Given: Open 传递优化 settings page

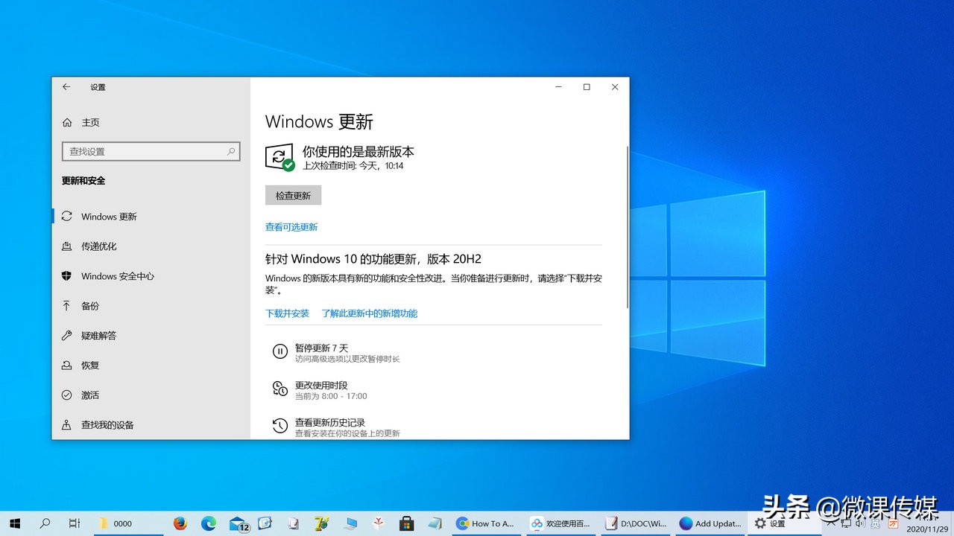Looking at the screenshot, I should [99, 246].
